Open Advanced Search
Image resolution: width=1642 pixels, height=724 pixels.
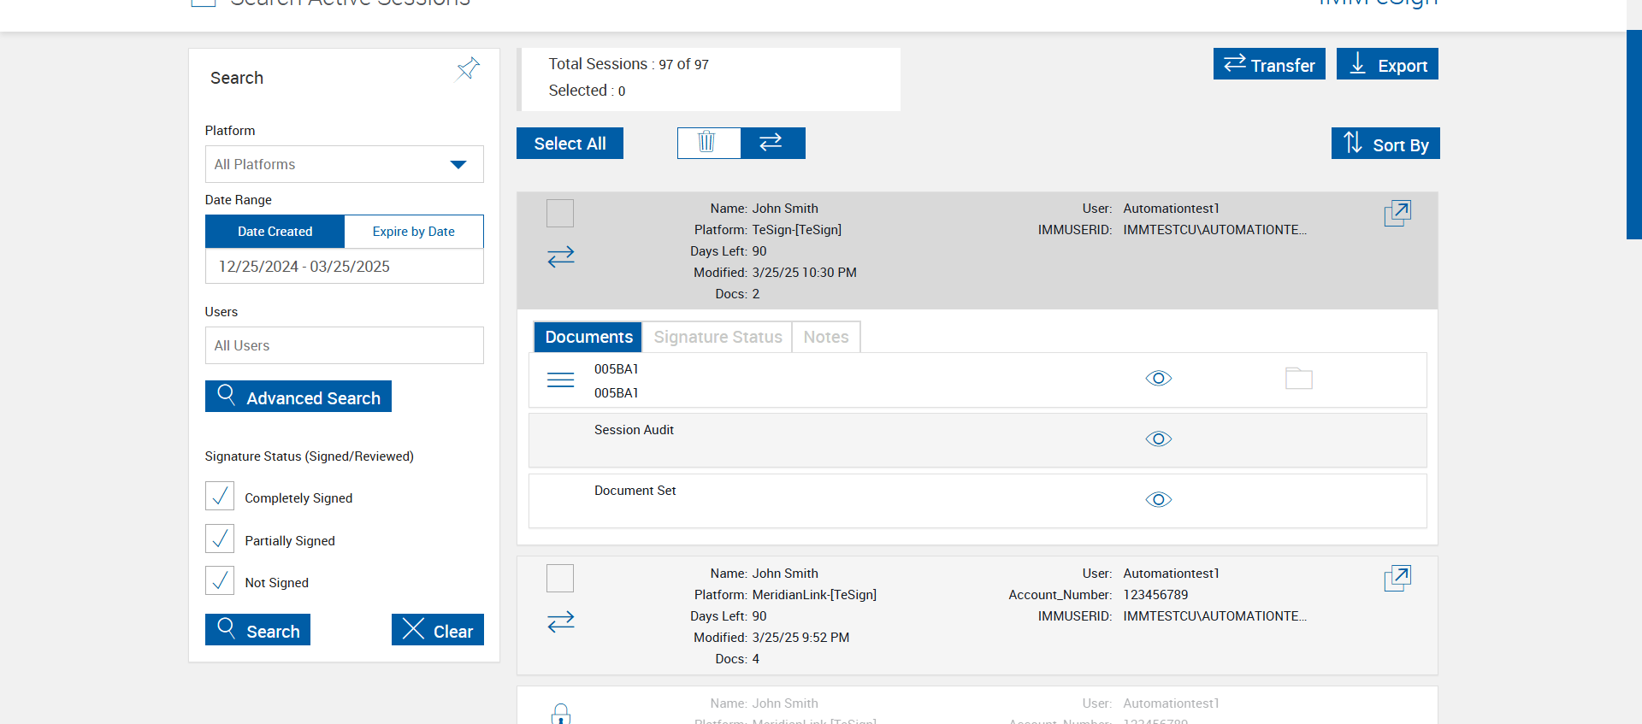[x=298, y=397]
